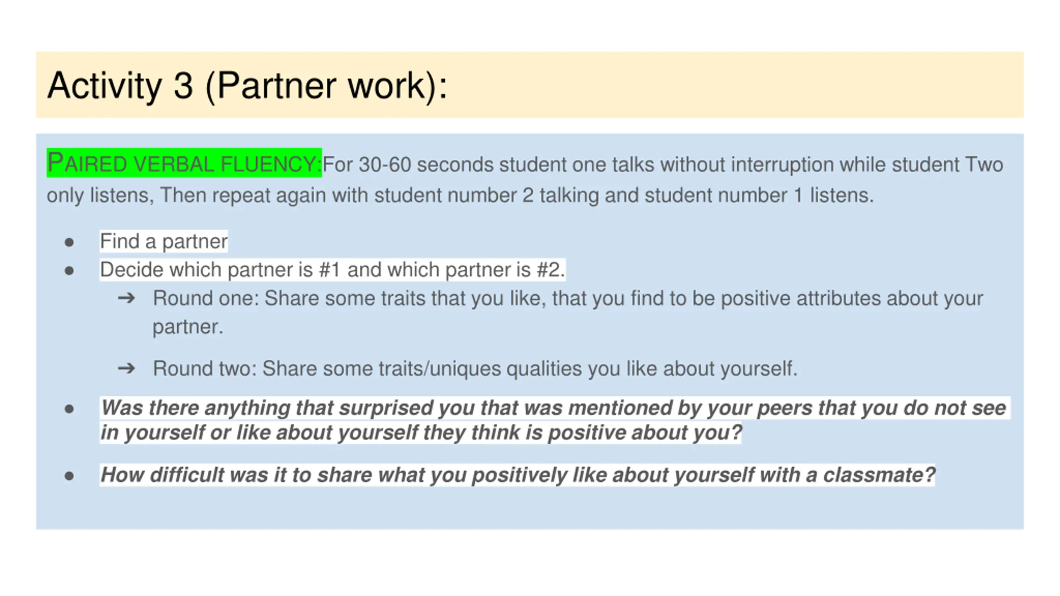Click the 'Decide which partner is #1' line

click(x=332, y=269)
